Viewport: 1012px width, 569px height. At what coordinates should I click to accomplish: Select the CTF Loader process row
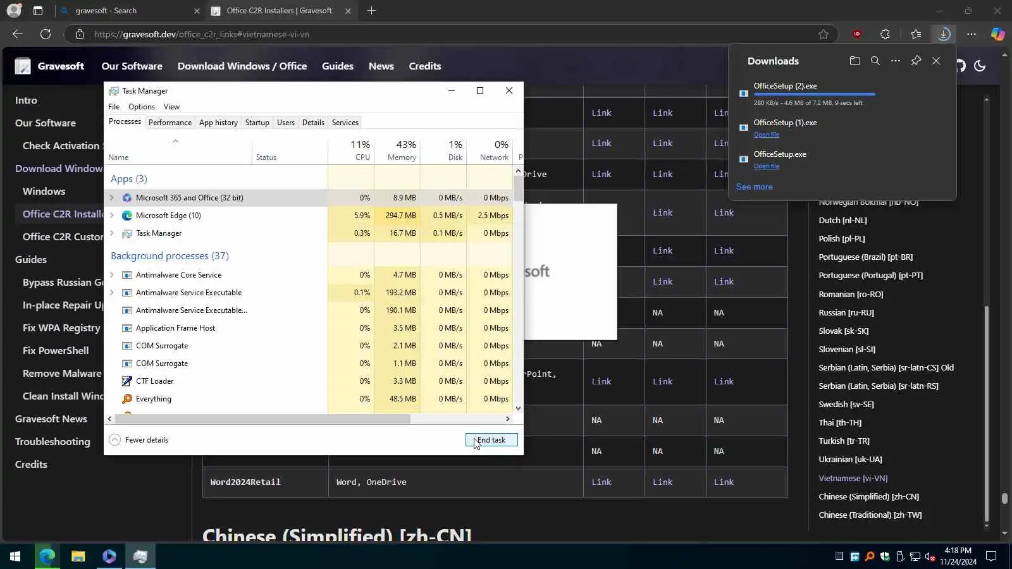[x=310, y=381]
